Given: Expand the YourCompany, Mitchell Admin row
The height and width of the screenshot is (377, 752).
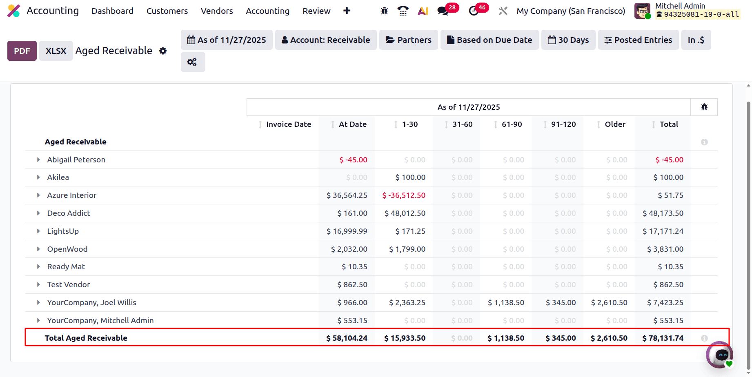Looking at the screenshot, I should coord(38,320).
